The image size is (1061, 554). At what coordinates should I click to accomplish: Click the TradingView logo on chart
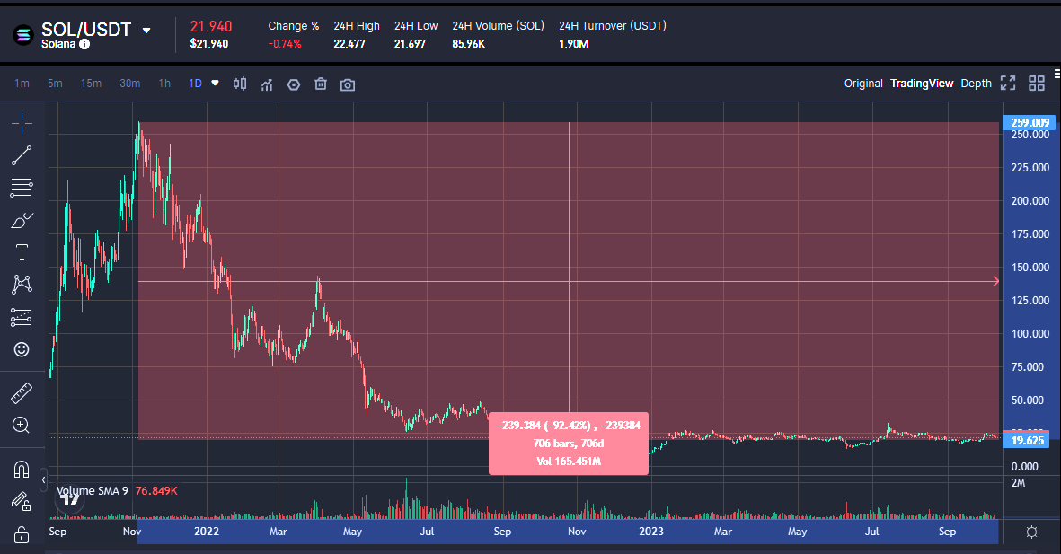click(x=69, y=500)
